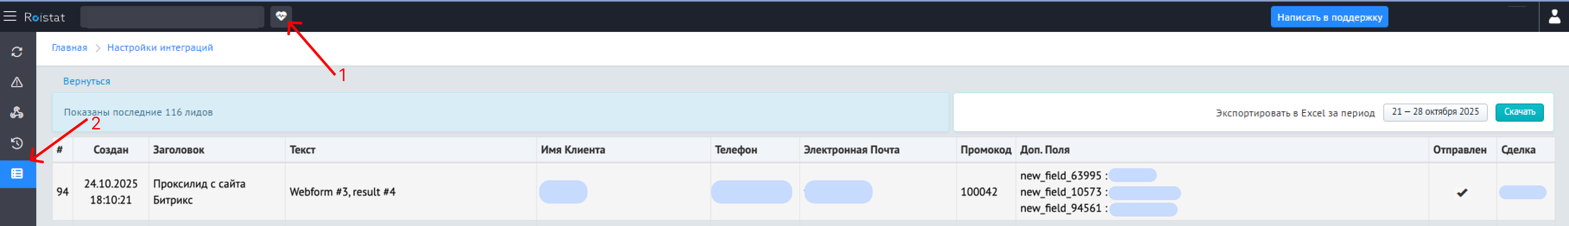Viewport: 1569px width, 226px height.
Task: Click the 'Вернуться' back link
Action: point(86,82)
